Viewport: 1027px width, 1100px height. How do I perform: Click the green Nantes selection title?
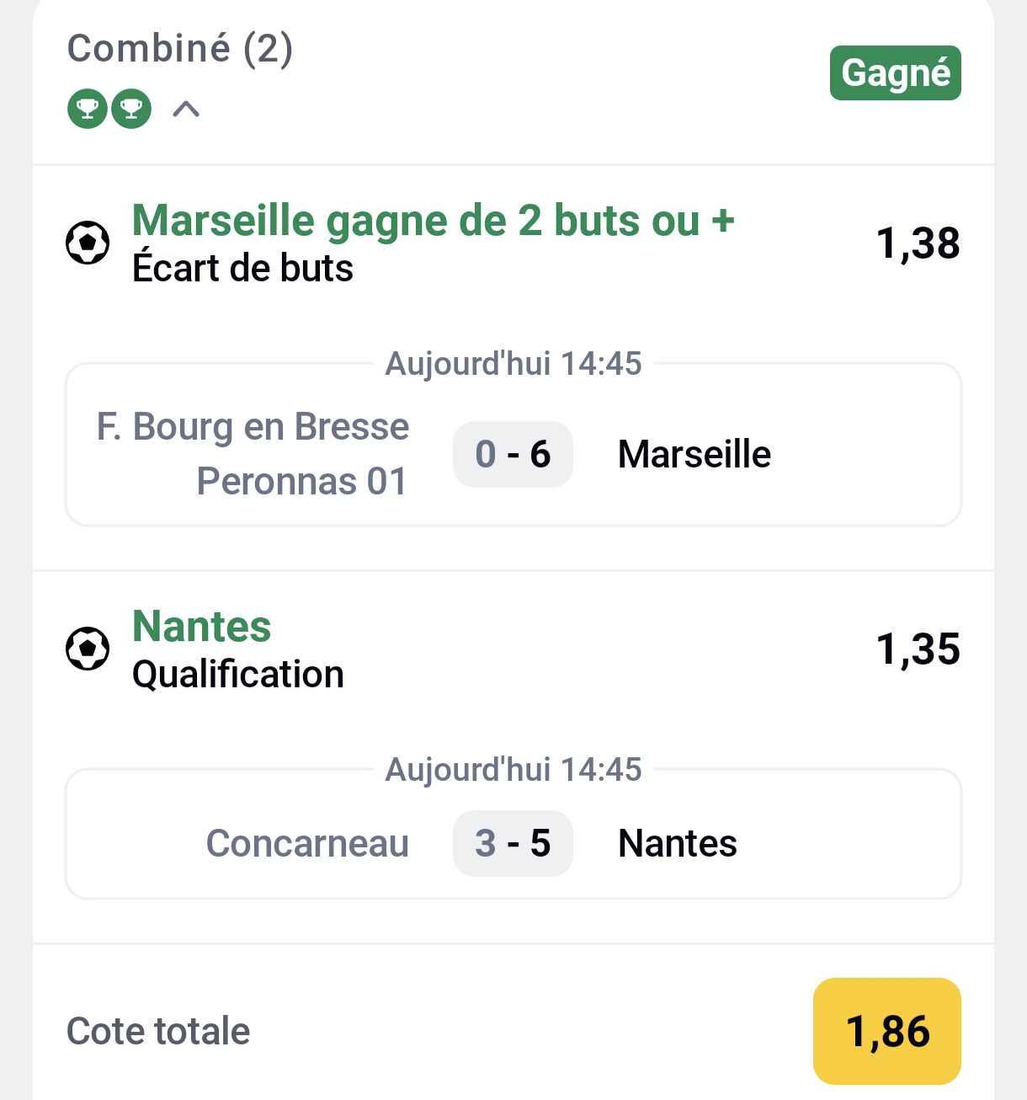coord(202,627)
